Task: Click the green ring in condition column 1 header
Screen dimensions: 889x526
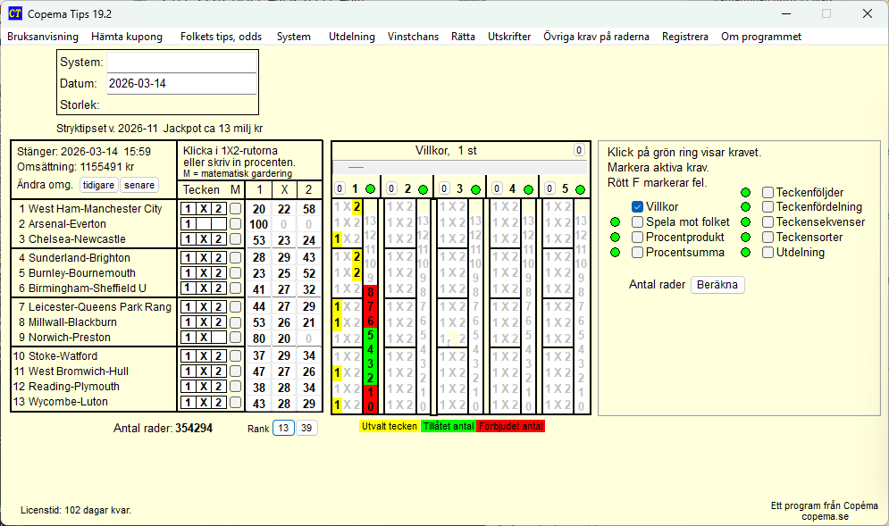Action: [x=370, y=189]
